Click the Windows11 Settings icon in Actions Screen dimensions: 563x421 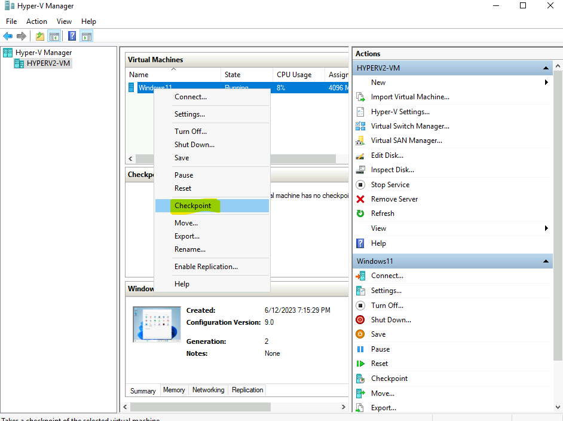[360, 291]
